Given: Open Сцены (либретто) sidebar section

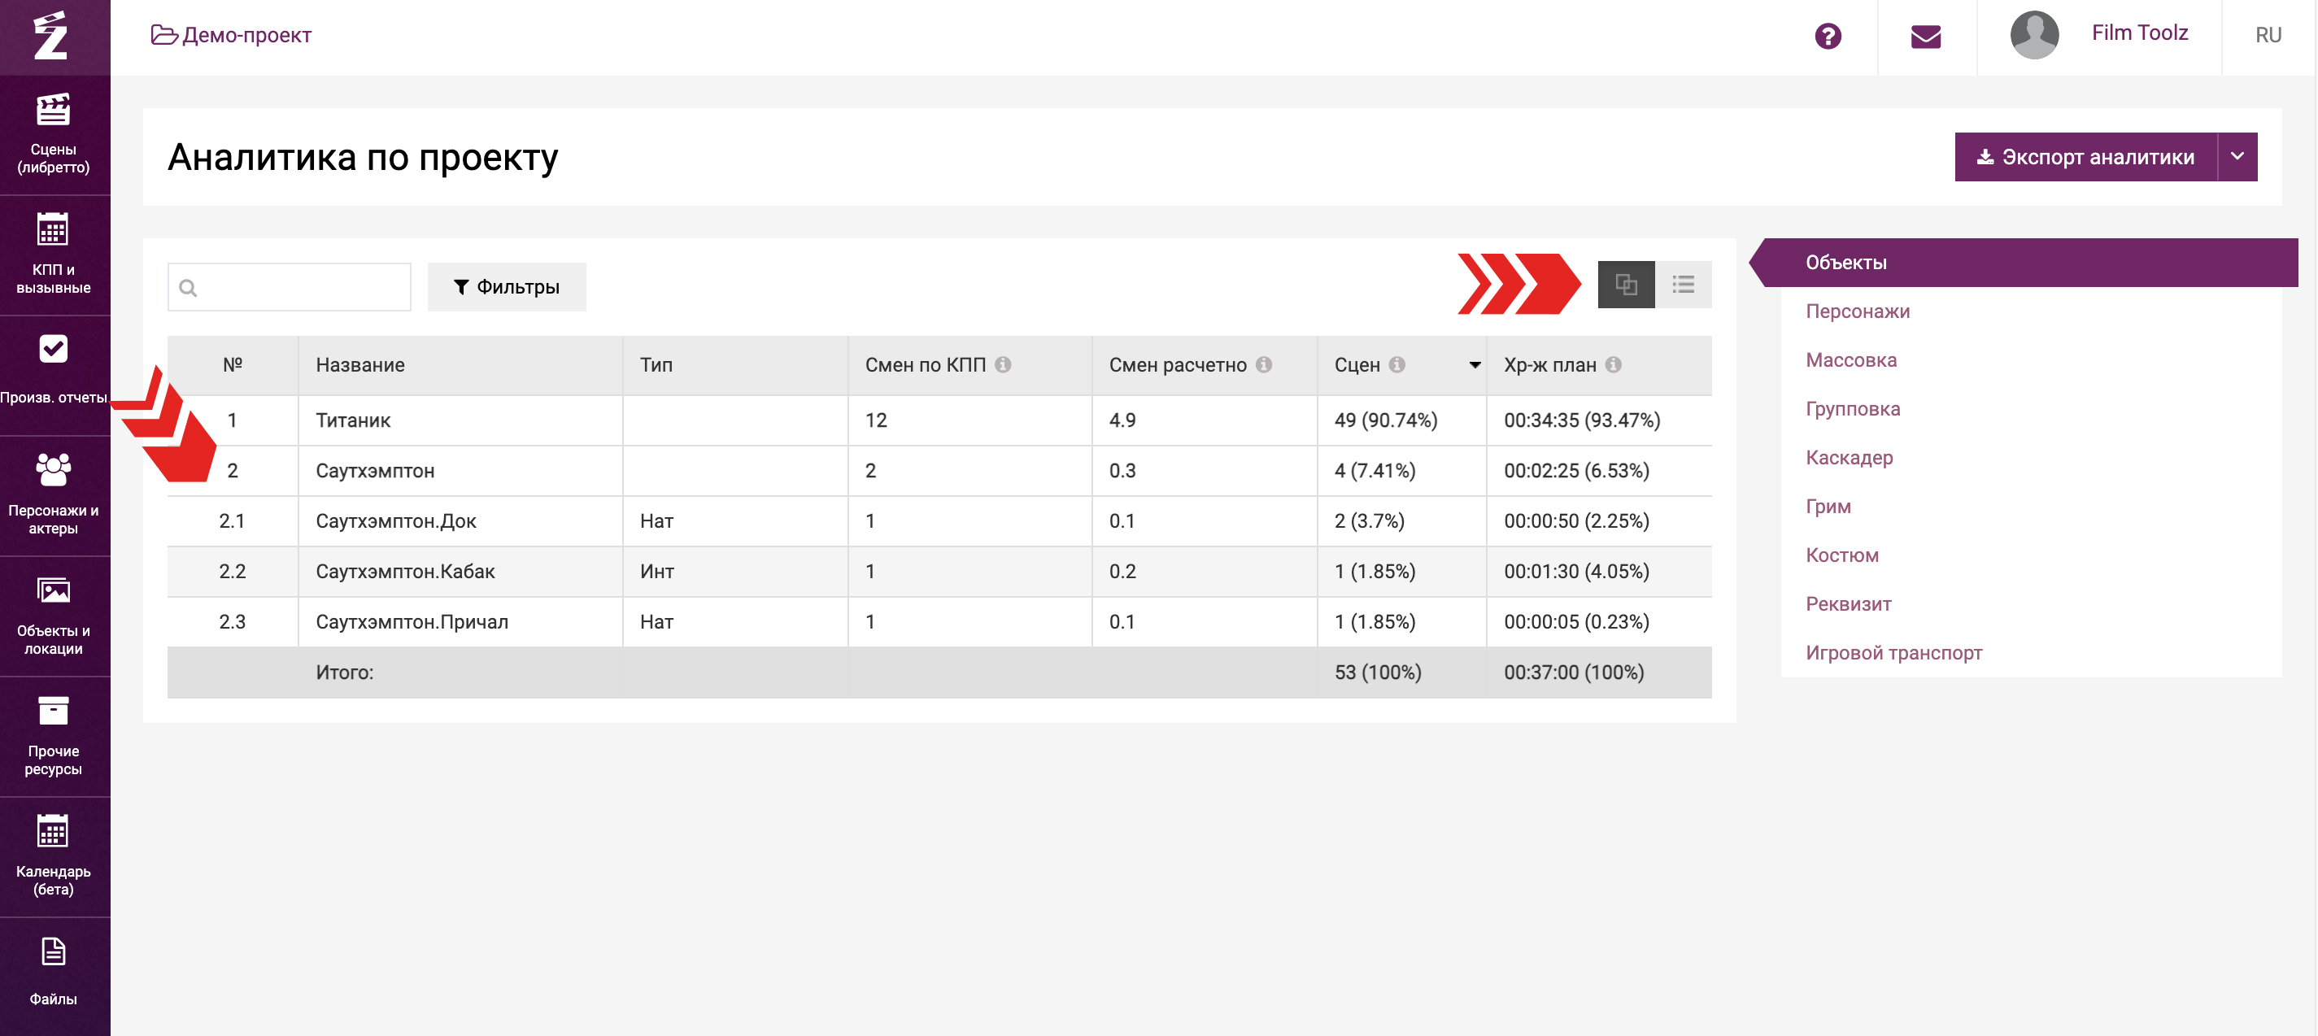Looking at the screenshot, I should (x=53, y=135).
